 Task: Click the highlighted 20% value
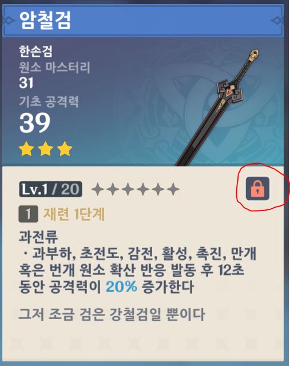(121, 287)
